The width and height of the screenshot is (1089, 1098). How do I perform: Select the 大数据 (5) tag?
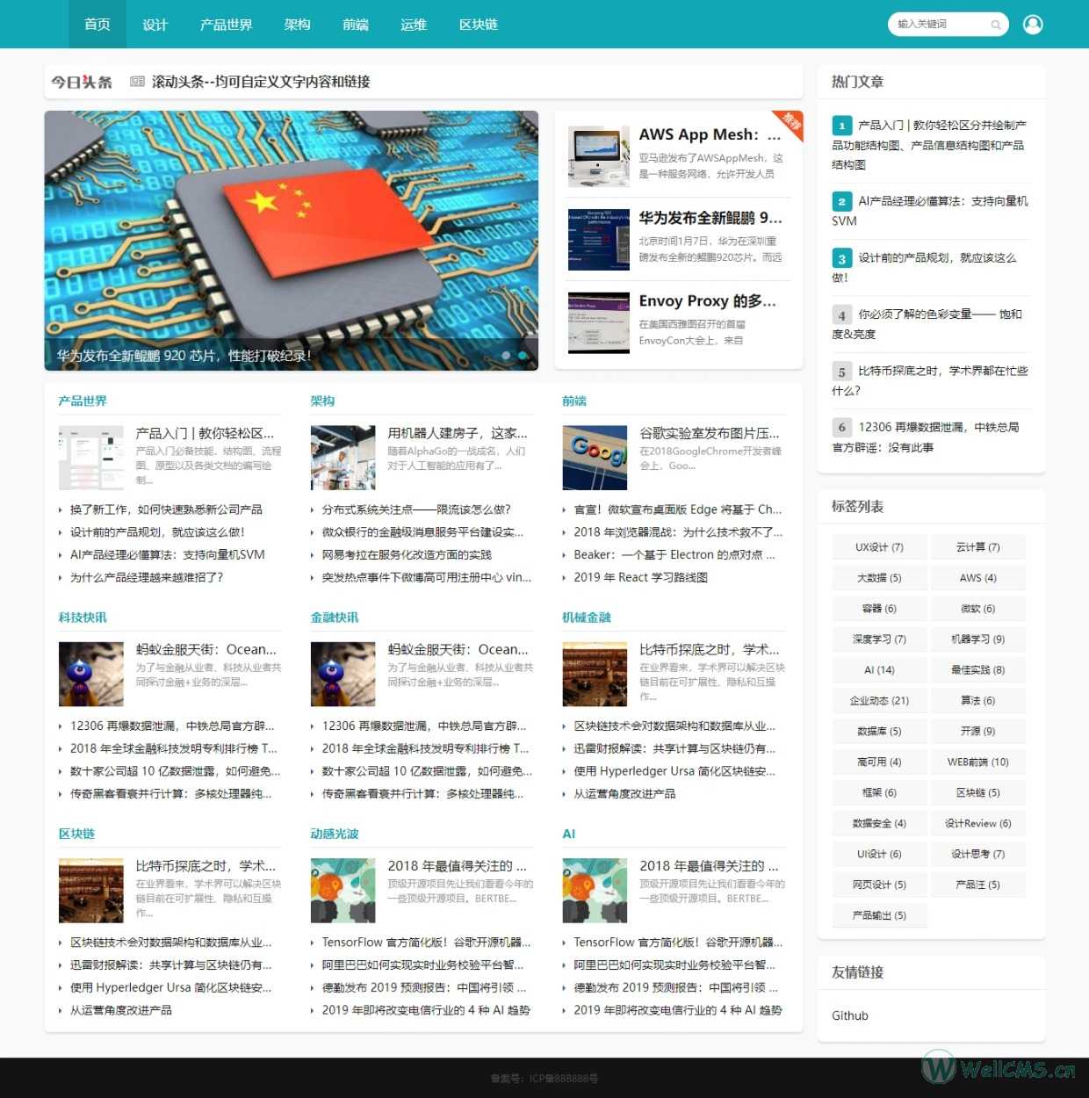click(x=879, y=578)
